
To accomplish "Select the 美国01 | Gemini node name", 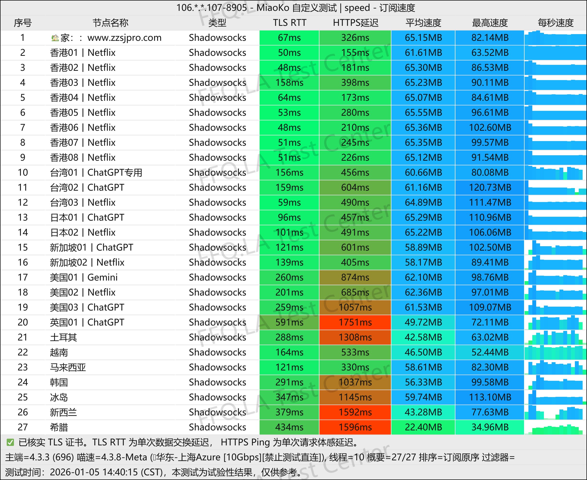I will [84, 277].
